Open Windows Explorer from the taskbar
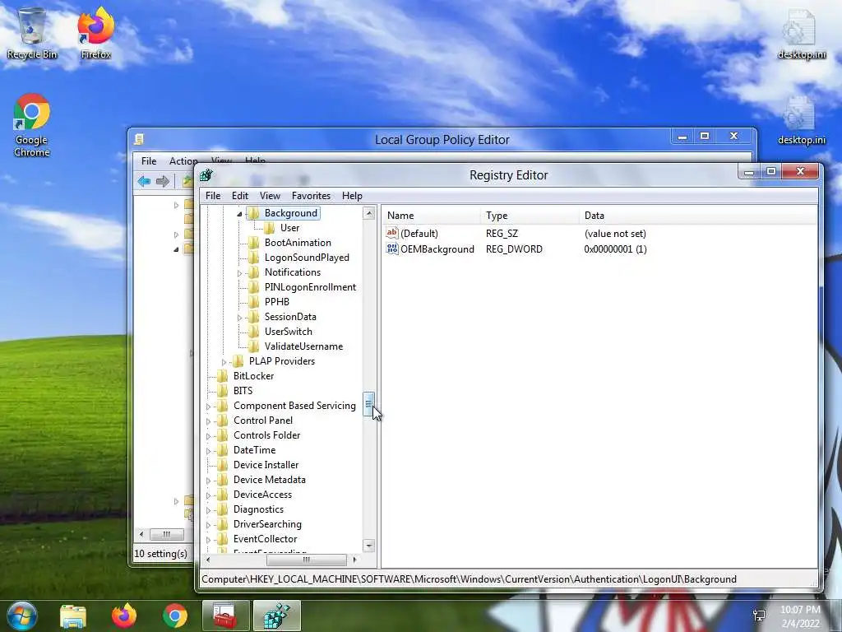The width and height of the screenshot is (842, 632). click(73, 616)
